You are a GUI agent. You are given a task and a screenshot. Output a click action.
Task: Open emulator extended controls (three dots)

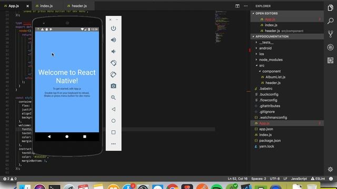point(114,144)
